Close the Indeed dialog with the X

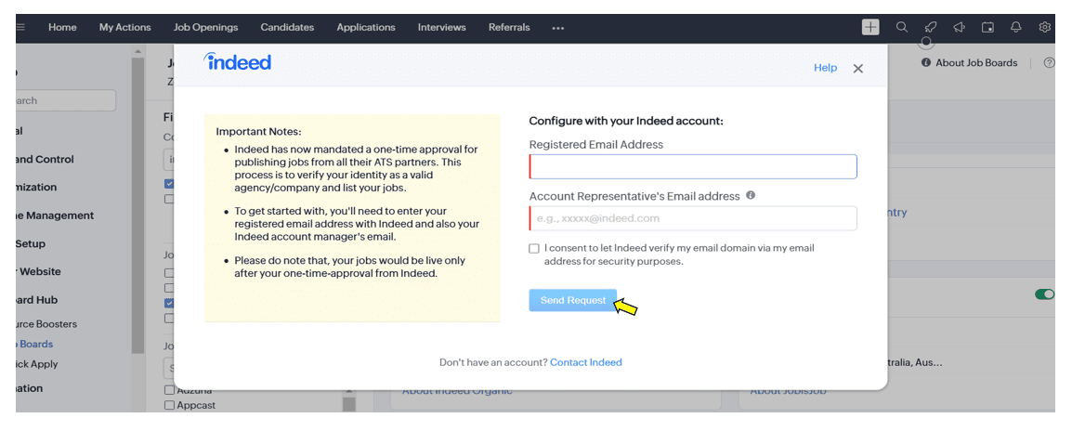[858, 69]
